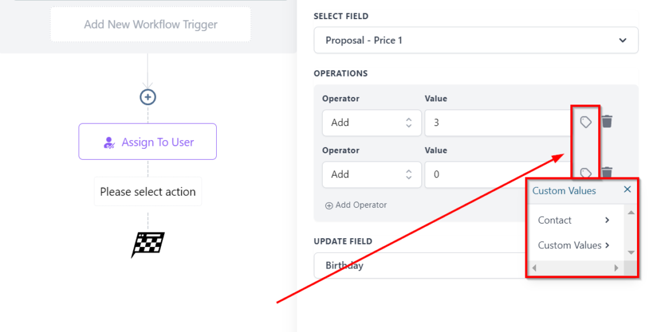Delete the first operation row
Viewport: 649px width, 332px height.
pos(607,122)
